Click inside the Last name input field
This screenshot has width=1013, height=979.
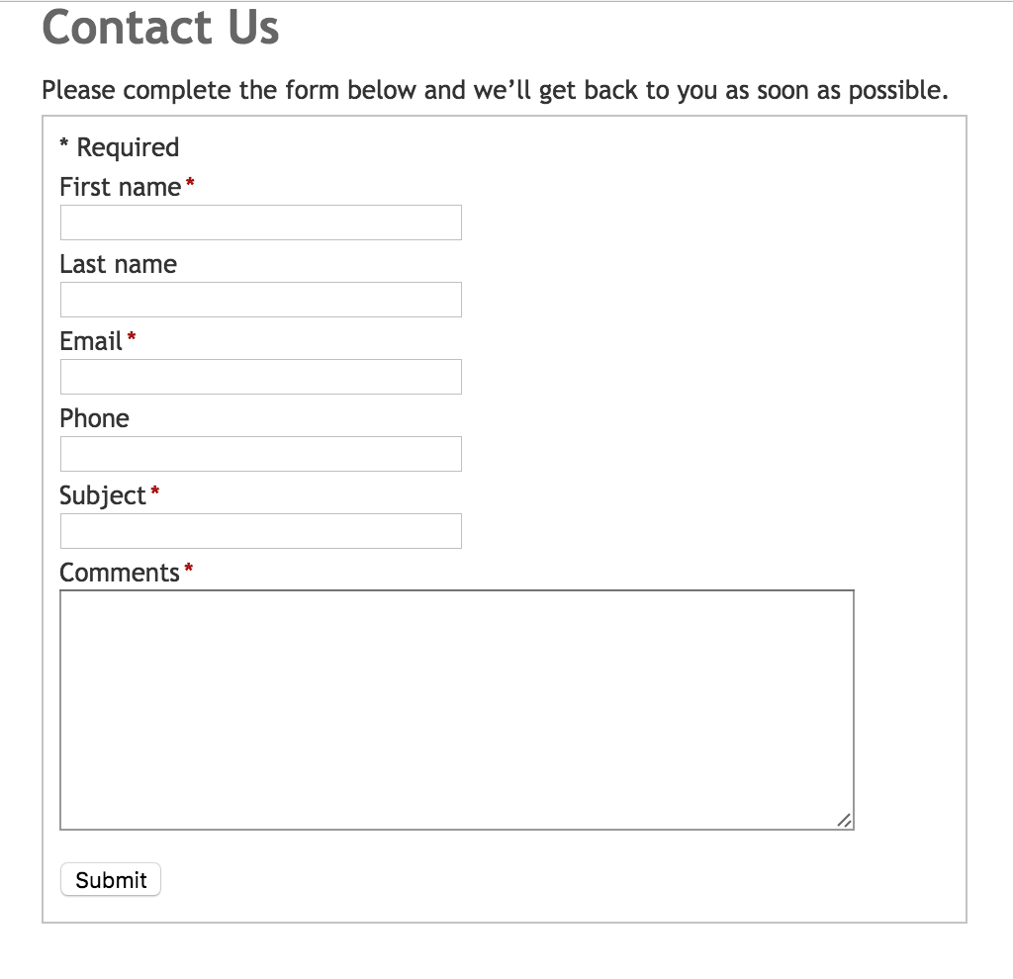(260, 299)
